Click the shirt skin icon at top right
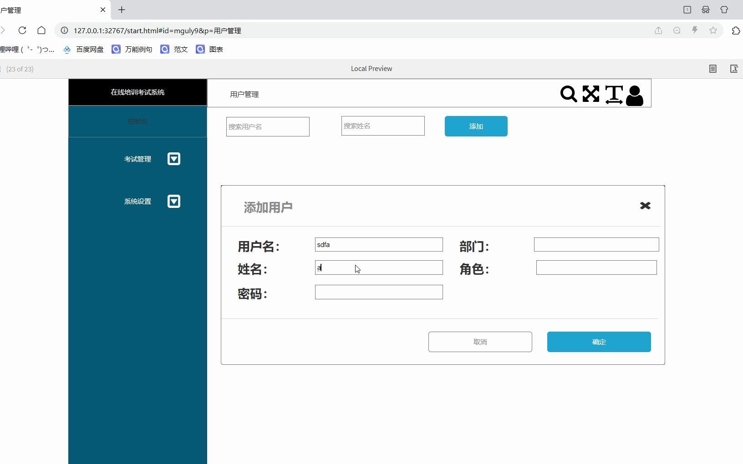Image resolution: width=743 pixels, height=464 pixels. click(724, 10)
